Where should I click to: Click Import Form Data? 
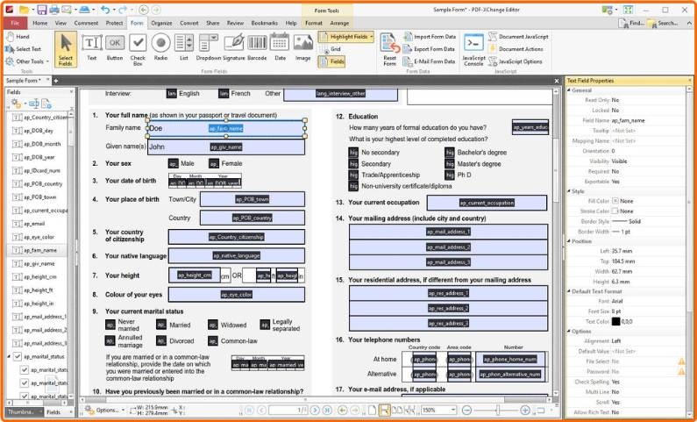[430, 37]
